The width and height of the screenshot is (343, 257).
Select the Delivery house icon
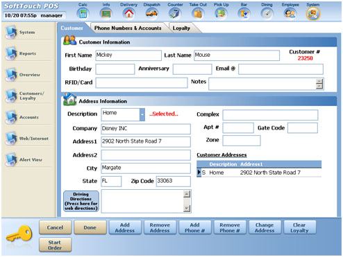point(128,13)
